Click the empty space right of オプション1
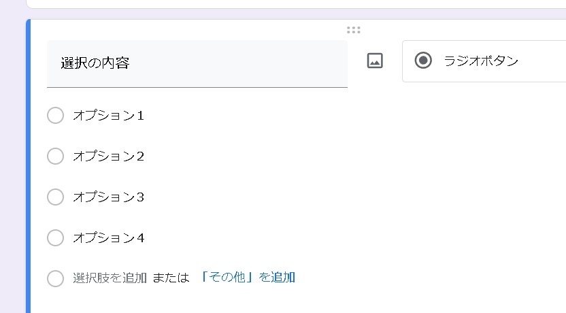The height and width of the screenshot is (313, 566). point(340,116)
